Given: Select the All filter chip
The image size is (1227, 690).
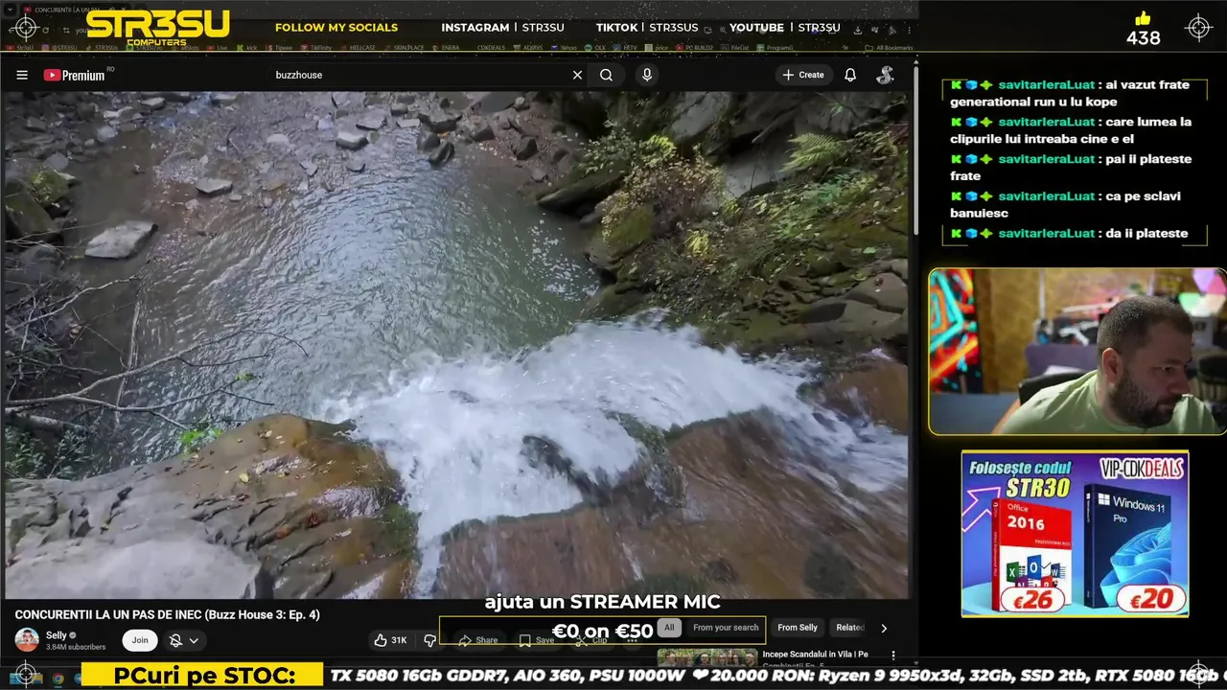Looking at the screenshot, I should click(x=669, y=628).
